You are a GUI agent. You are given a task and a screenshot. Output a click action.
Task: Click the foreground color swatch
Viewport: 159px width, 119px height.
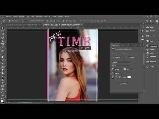point(2,101)
